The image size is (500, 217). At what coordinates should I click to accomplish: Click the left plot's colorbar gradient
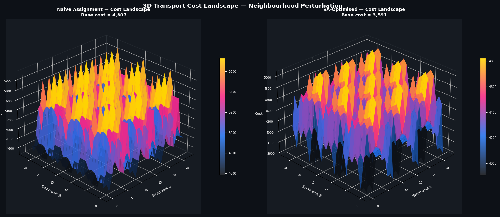tap(222, 116)
